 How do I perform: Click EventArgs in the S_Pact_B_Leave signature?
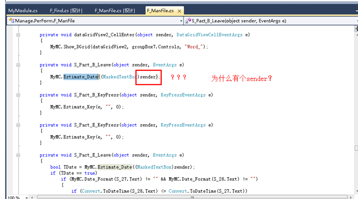tap(165, 65)
